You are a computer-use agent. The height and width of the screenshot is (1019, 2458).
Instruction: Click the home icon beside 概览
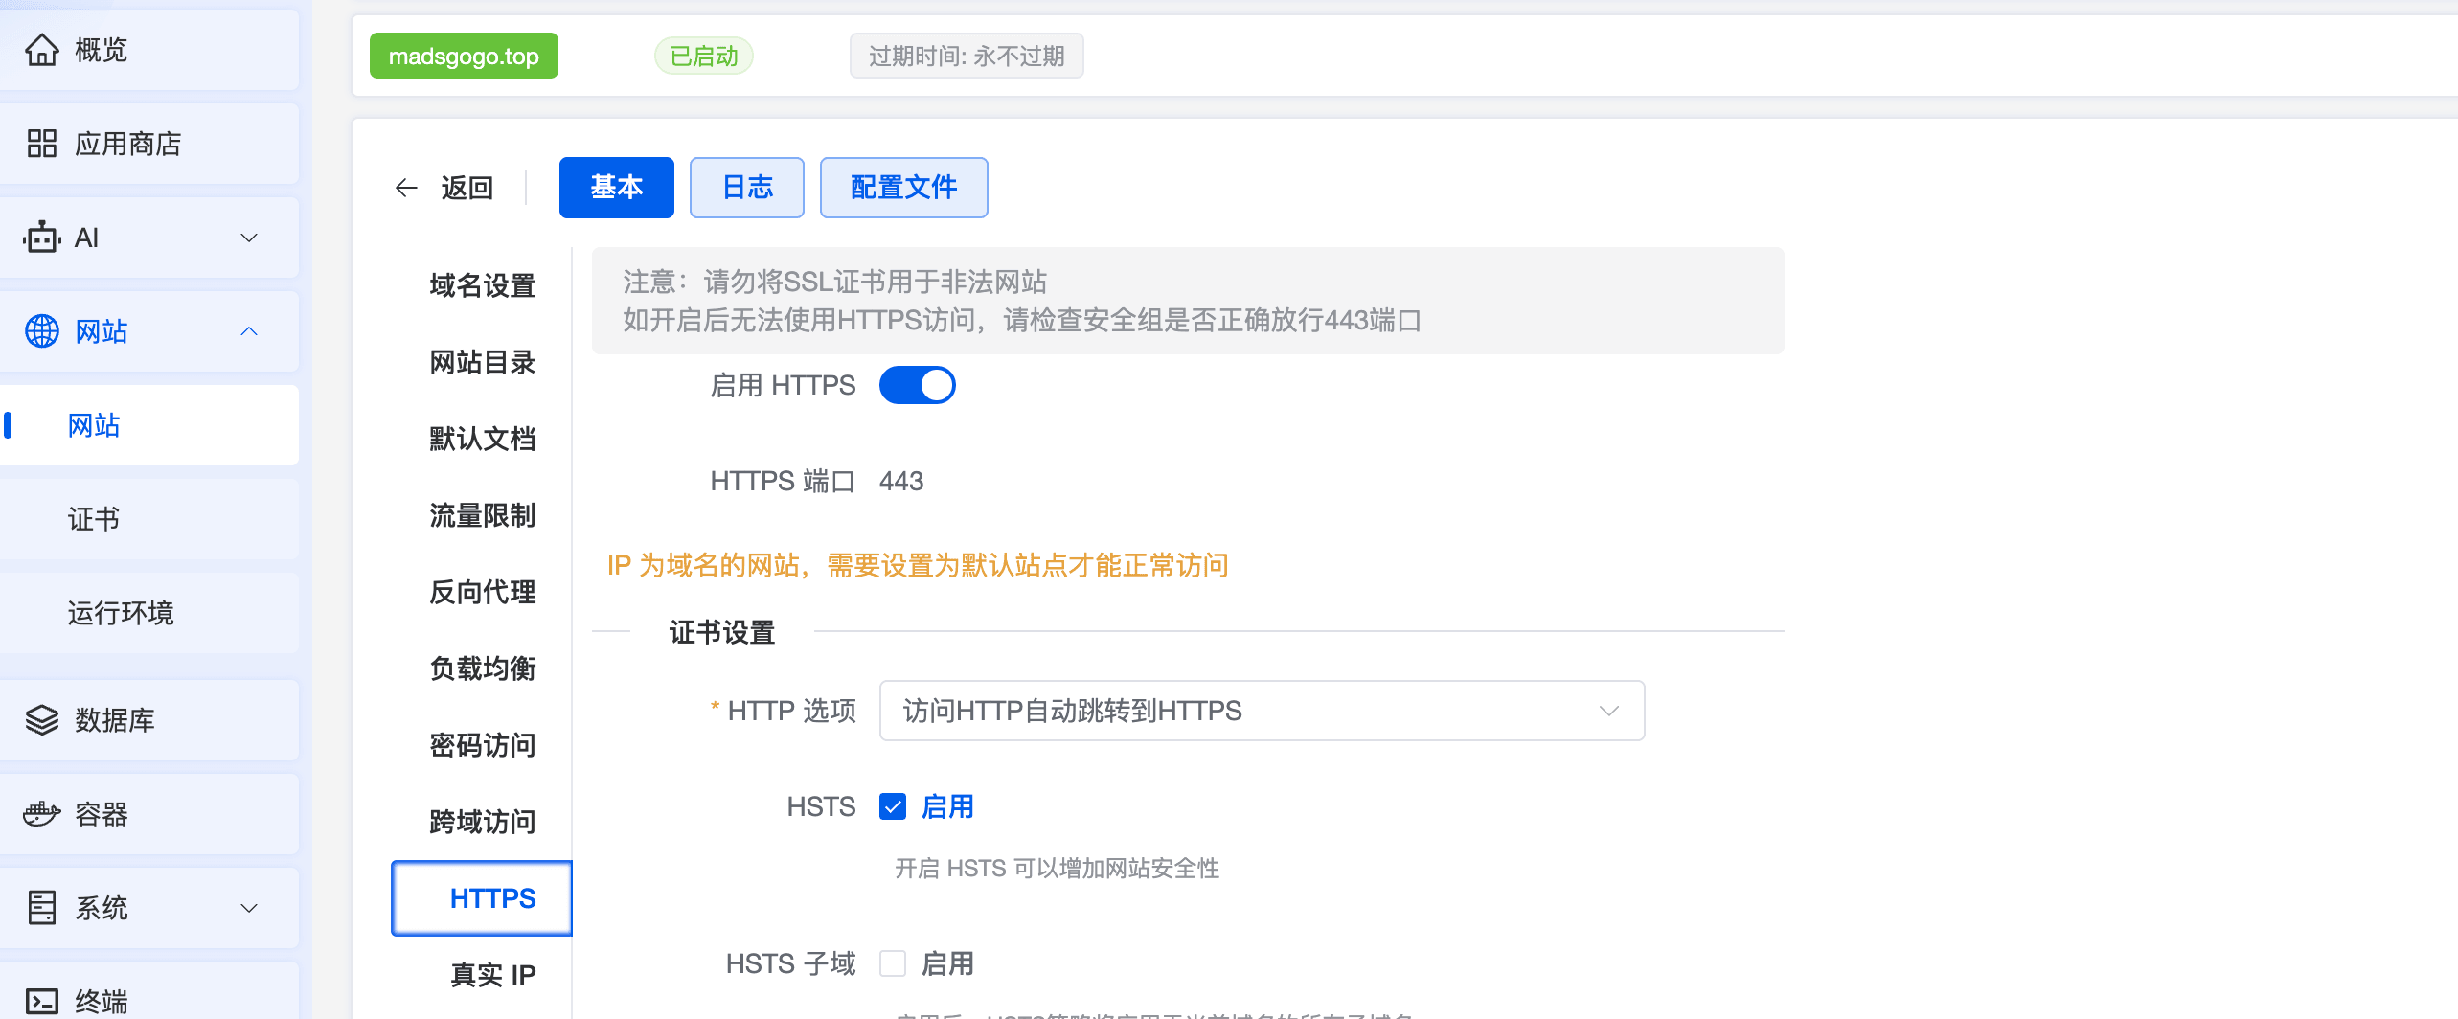coord(41,50)
